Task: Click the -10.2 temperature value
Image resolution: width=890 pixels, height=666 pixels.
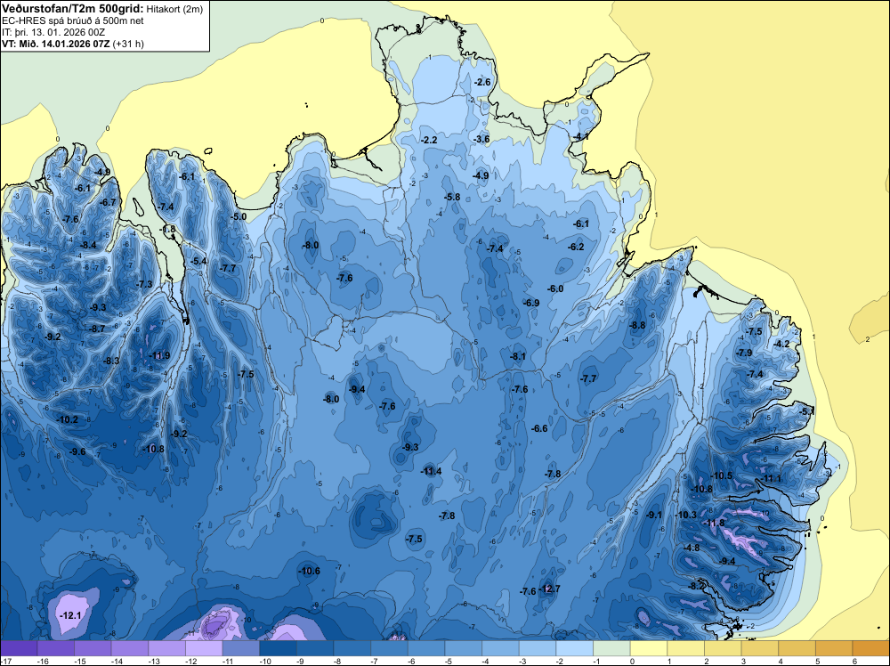Action: pos(68,419)
